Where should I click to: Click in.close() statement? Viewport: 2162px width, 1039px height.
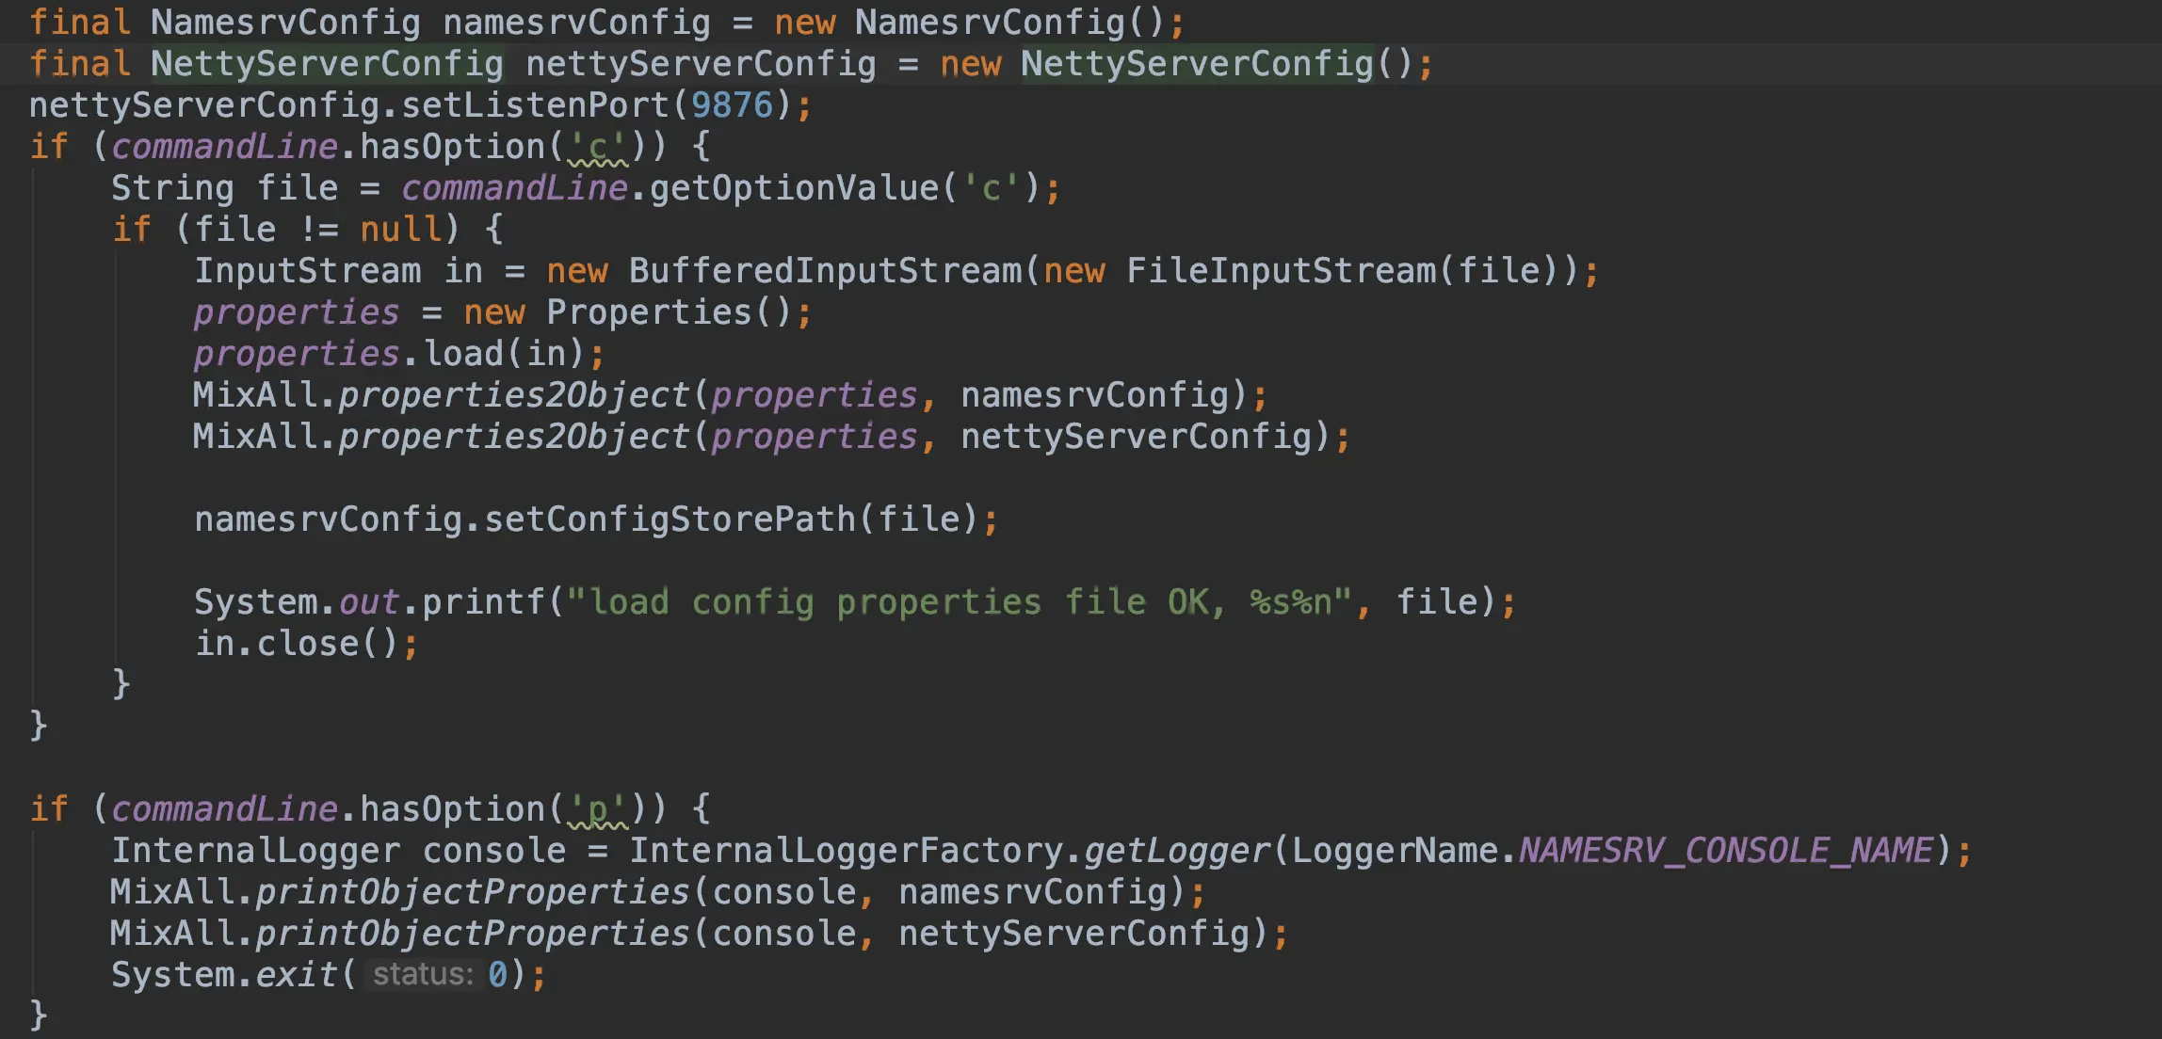(x=296, y=644)
